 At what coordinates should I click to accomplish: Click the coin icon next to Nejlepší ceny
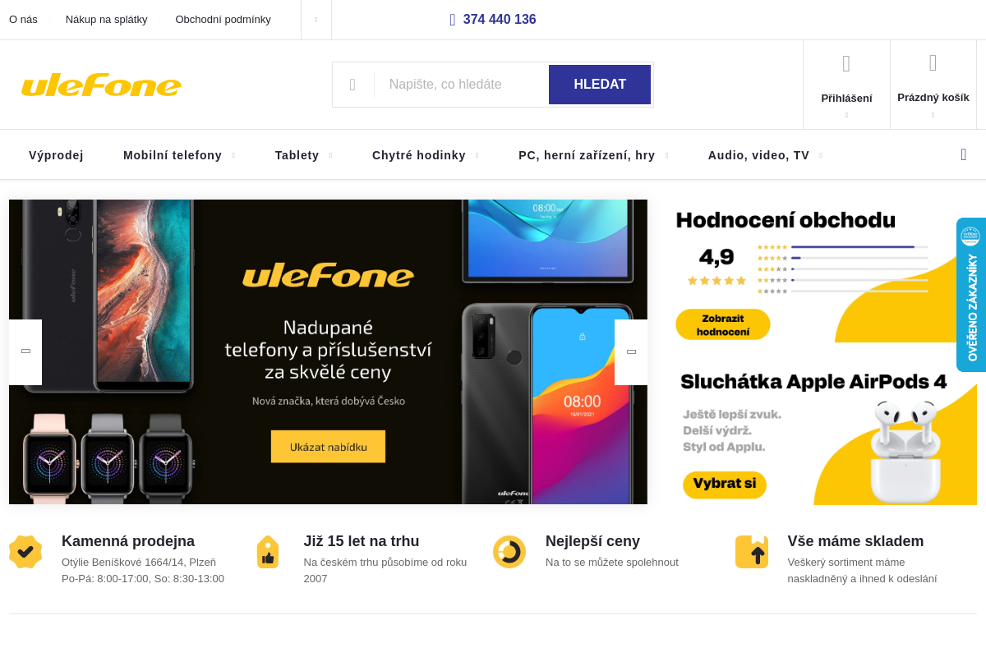point(509,551)
